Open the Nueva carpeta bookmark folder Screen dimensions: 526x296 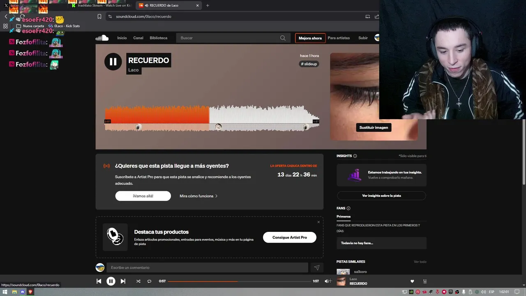click(30, 26)
